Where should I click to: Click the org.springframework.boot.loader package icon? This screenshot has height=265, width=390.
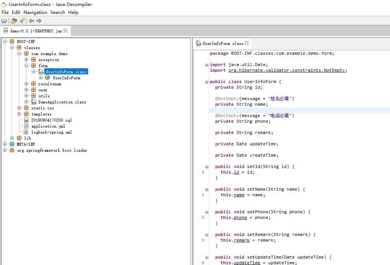pos(12,150)
